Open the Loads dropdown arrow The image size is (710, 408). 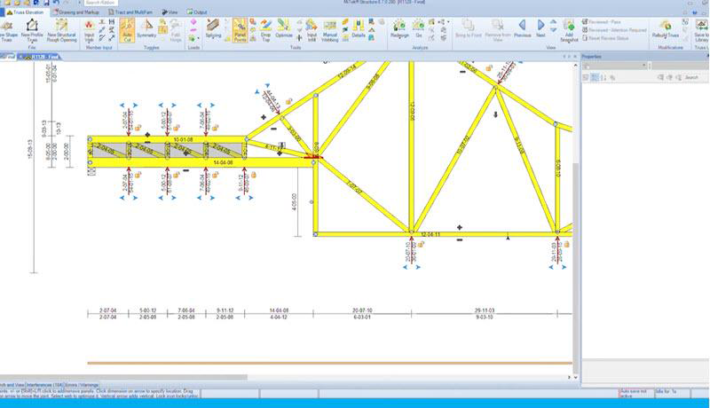(x=198, y=38)
